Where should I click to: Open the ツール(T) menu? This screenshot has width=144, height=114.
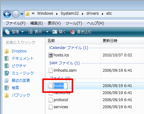coord(74,23)
